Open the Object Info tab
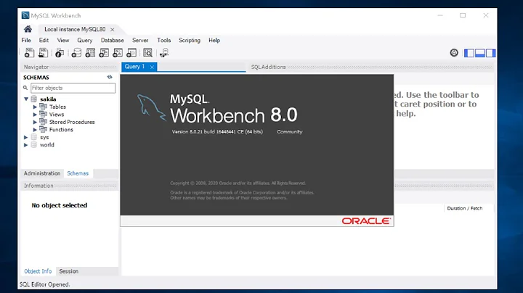523x293 pixels. pos(38,271)
